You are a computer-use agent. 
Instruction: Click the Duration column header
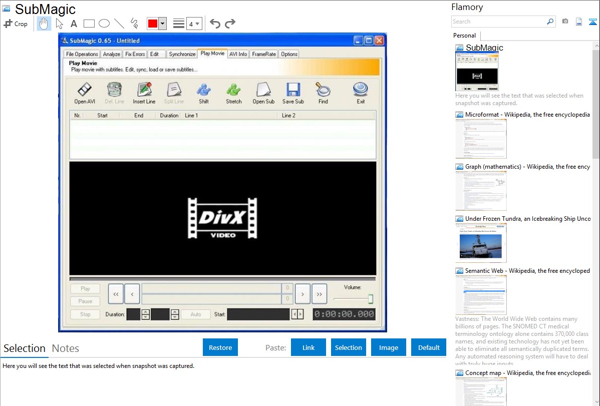(x=169, y=115)
